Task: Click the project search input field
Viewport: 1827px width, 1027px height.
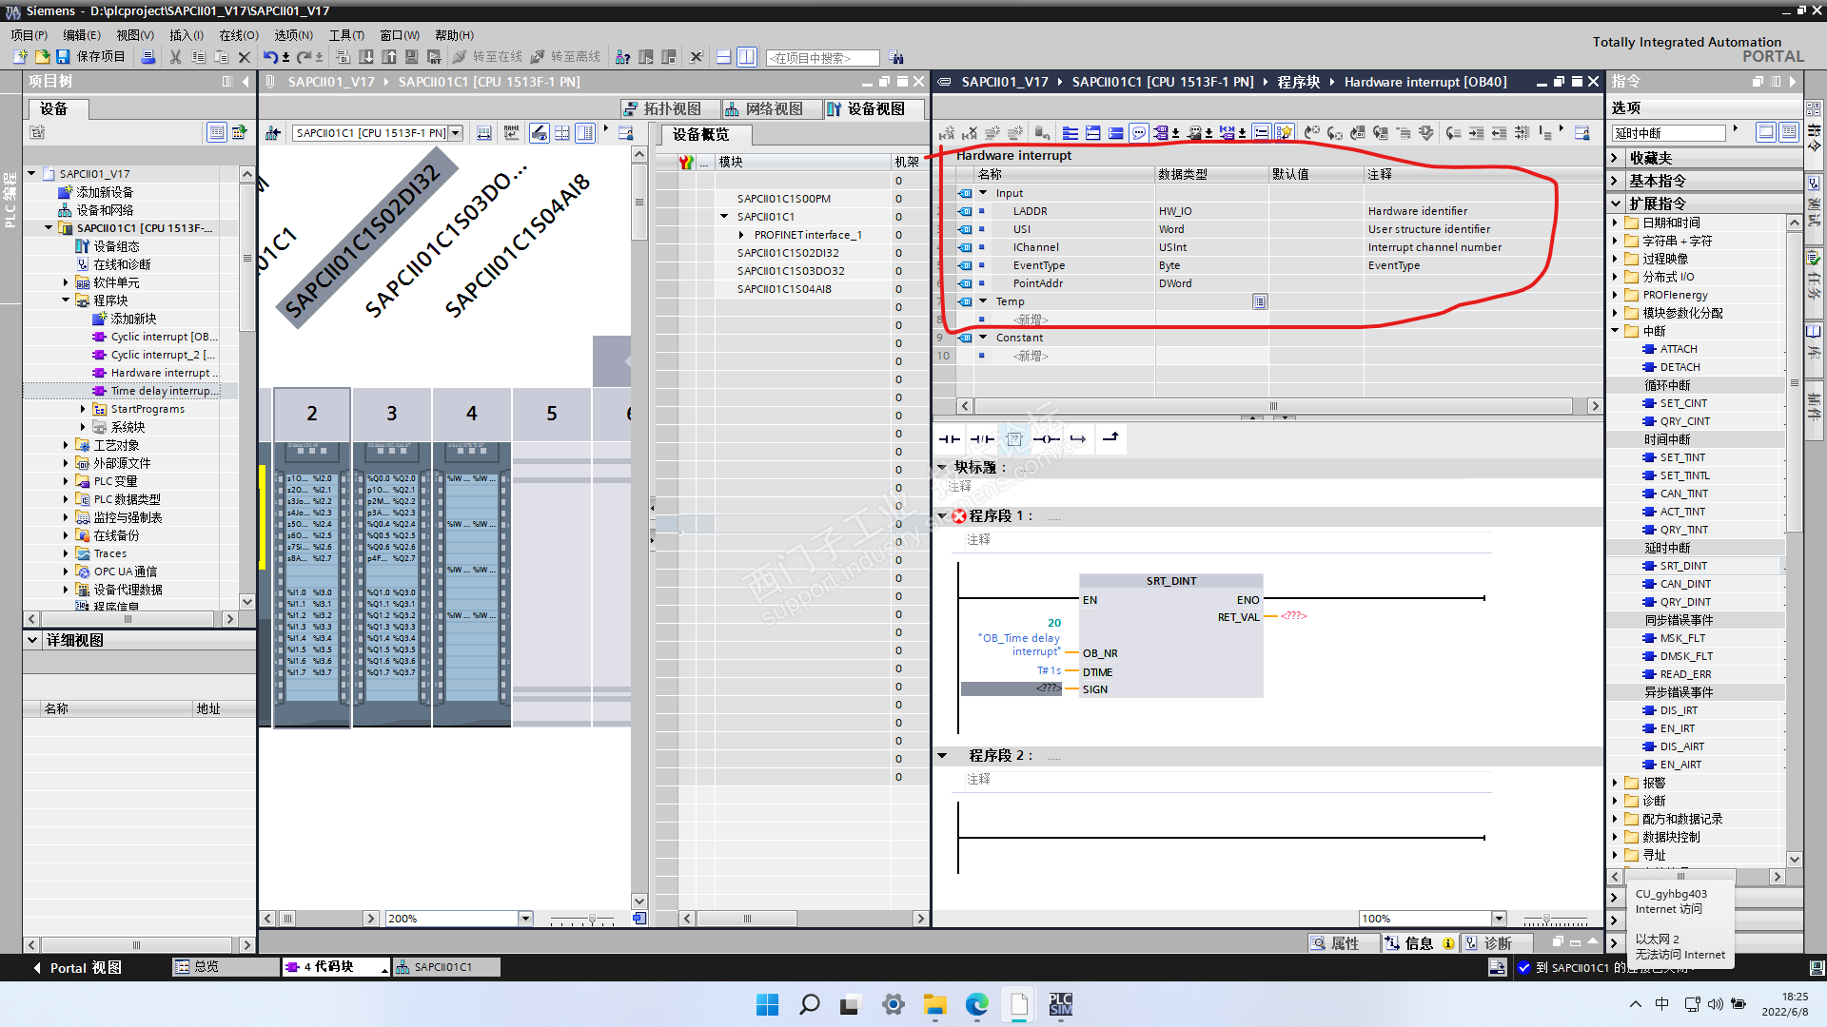Action: (822, 58)
